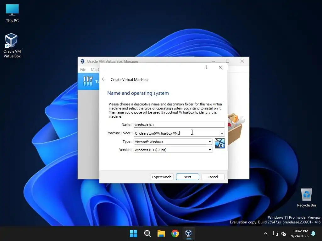This screenshot has width=322, height=241.
Task: Open the Version dropdown showing Windows 8.1 (64-bit)
Action: click(x=173, y=150)
